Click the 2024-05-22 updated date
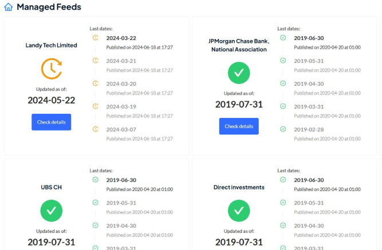382x250 pixels. (52, 100)
